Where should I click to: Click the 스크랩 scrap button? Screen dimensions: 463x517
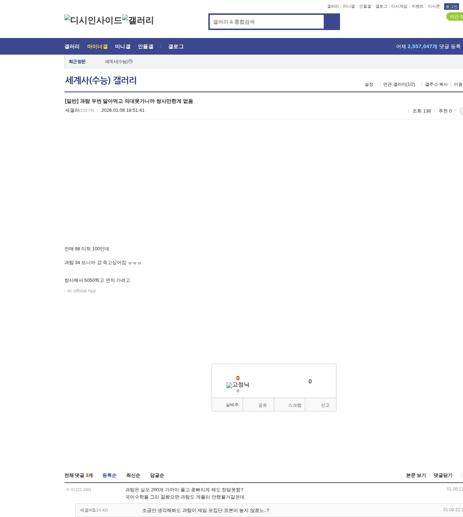coord(294,405)
